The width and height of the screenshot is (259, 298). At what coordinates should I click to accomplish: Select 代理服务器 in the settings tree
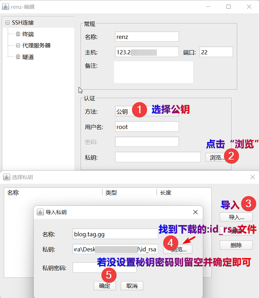click(x=36, y=46)
